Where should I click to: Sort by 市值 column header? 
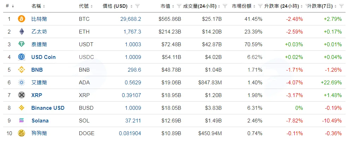(168, 6)
